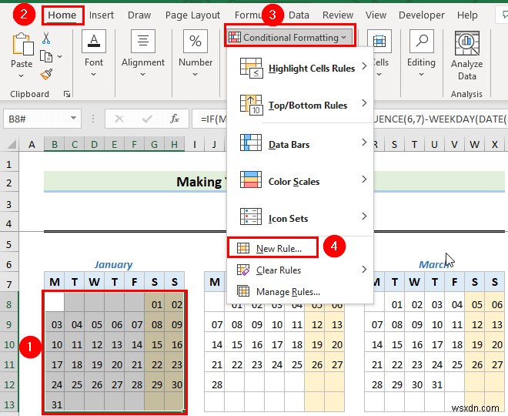Open the Developer tab
The image size is (508, 416).
point(422,15)
